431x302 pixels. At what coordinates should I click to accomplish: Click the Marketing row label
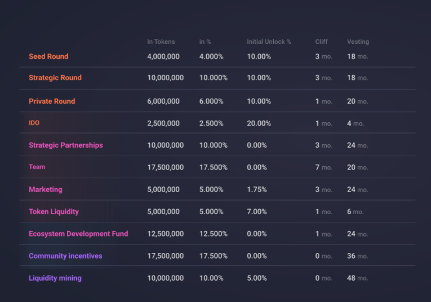click(x=46, y=190)
